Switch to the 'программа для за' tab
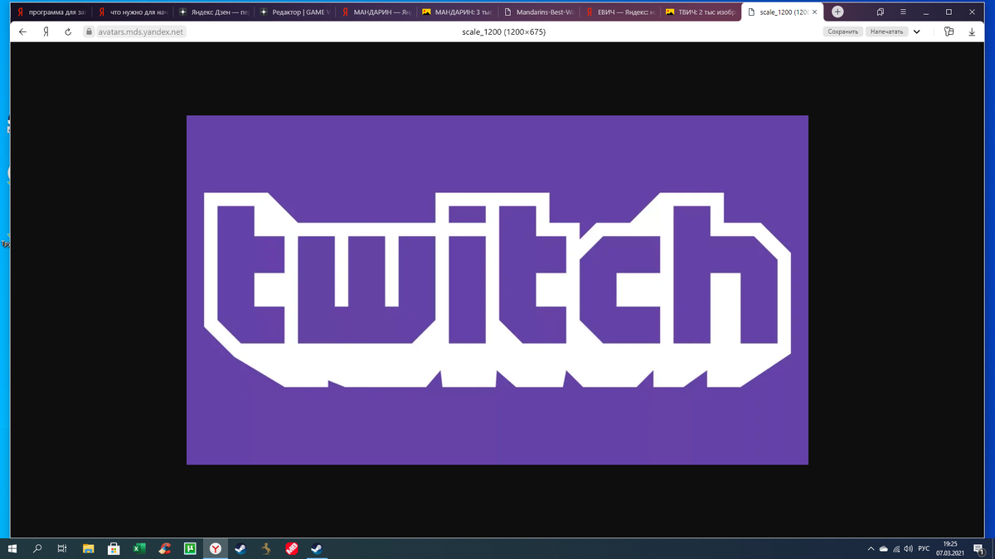This screenshot has height=559, width=995. [x=51, y=12]
